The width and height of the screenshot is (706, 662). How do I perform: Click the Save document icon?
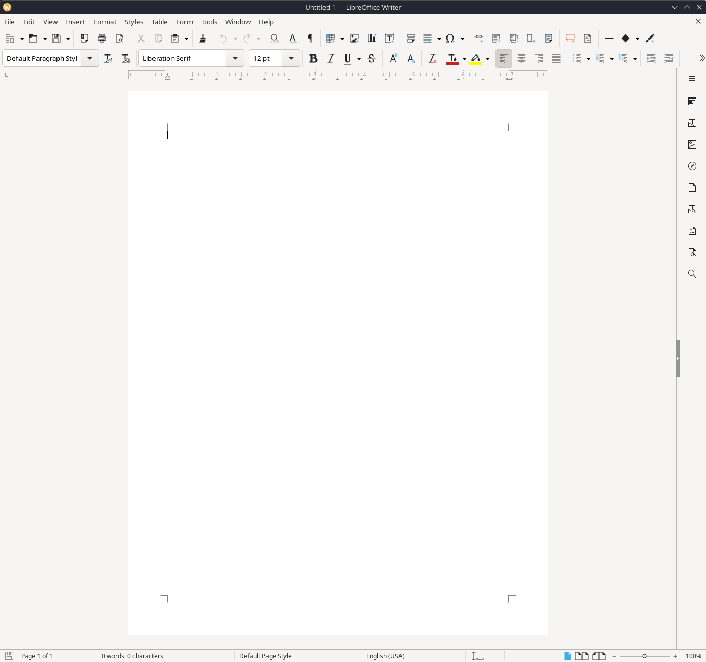[x=56, y=39]
